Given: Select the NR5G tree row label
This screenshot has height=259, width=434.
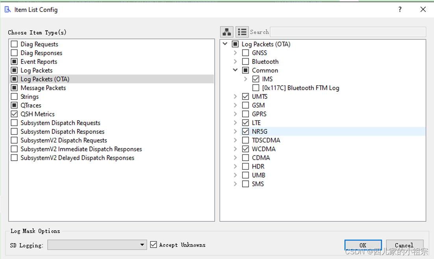Looking at the screenshot, I should pyautogui.click(x=260, y=131).
